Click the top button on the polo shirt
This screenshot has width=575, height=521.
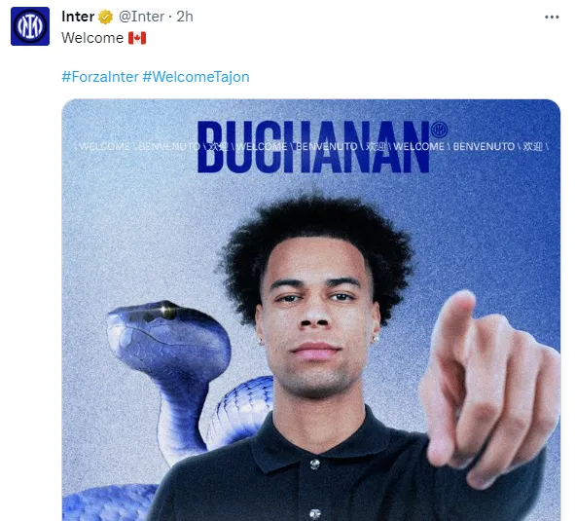point(314,465)
